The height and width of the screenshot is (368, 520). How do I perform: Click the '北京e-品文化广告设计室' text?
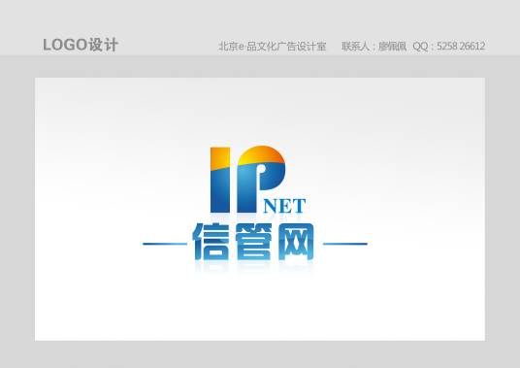273,47
